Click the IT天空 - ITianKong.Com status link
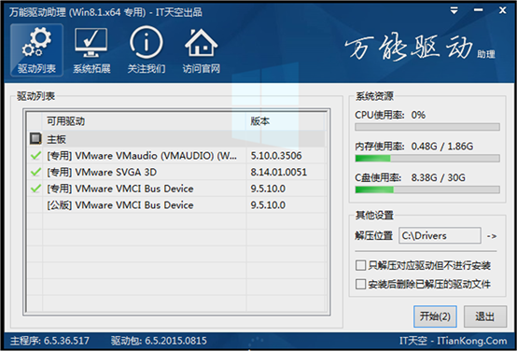 tap(453, 341)
